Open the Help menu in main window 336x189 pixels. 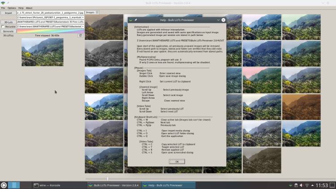pos(21,8)
